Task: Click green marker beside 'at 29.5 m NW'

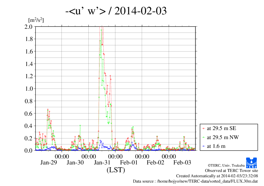Action: point(203,137)
